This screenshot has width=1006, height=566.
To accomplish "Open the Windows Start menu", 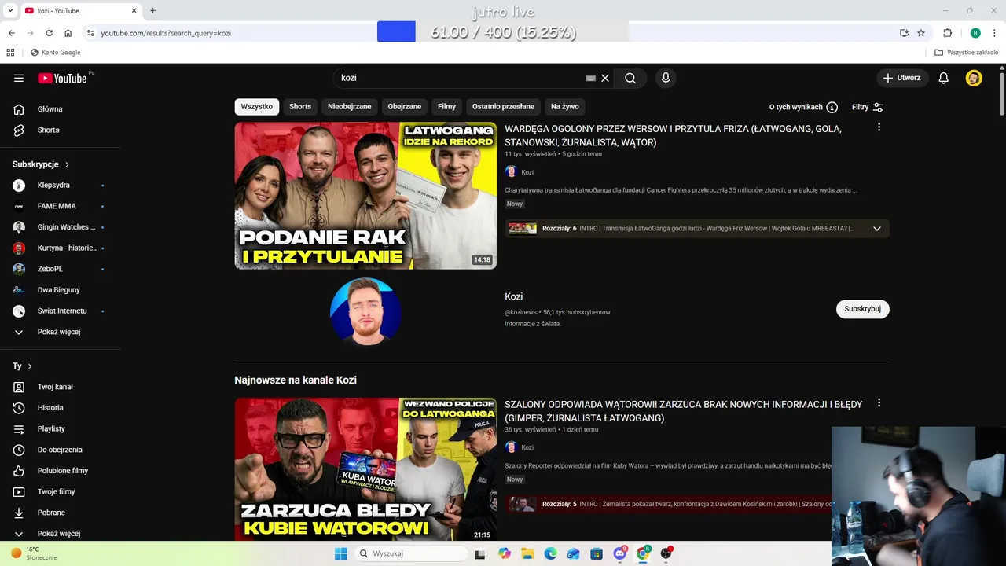I will 340,553.
